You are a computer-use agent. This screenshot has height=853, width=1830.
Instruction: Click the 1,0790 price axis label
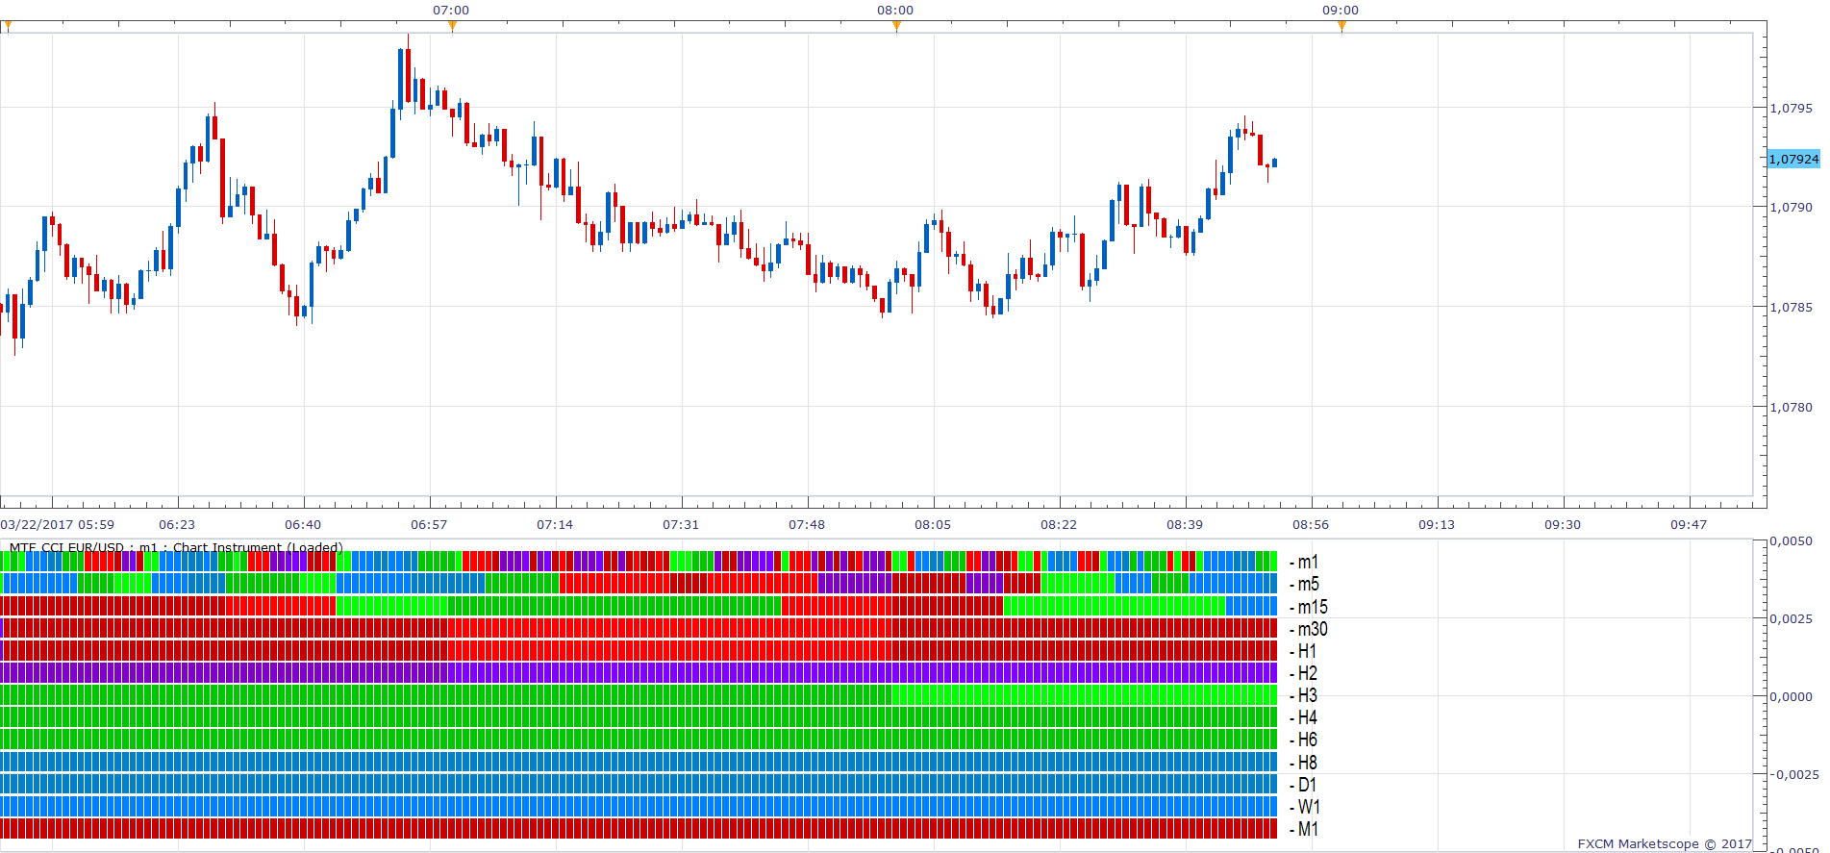(x=1791, y=207)
